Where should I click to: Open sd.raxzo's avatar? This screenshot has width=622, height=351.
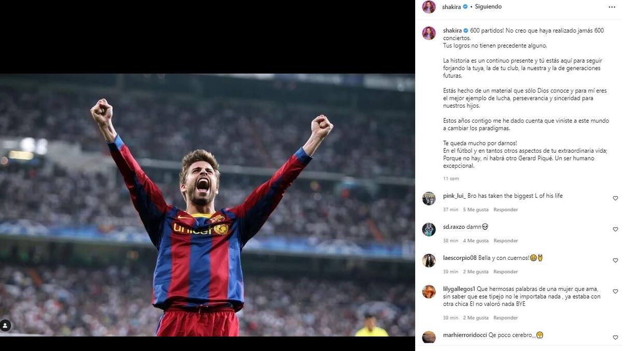pyautogui.click(x=429, y=229)
